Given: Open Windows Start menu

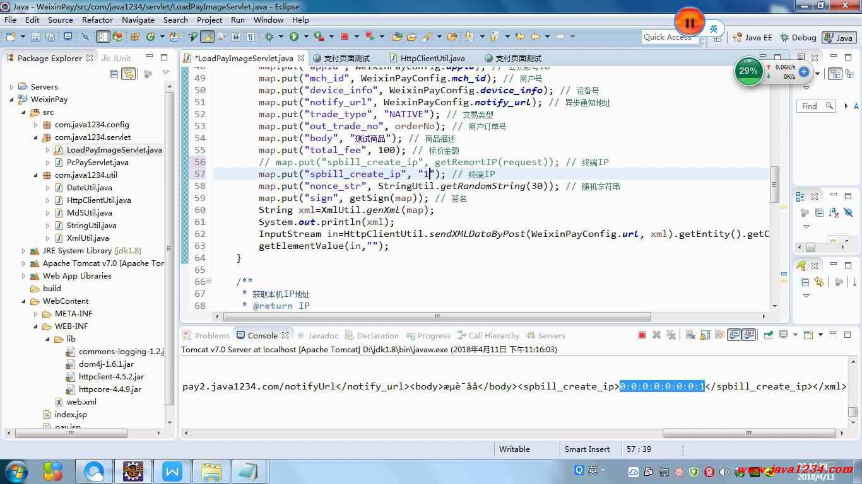Looking at the screenshot, I should pyautogui.click(x=16, y=471).
